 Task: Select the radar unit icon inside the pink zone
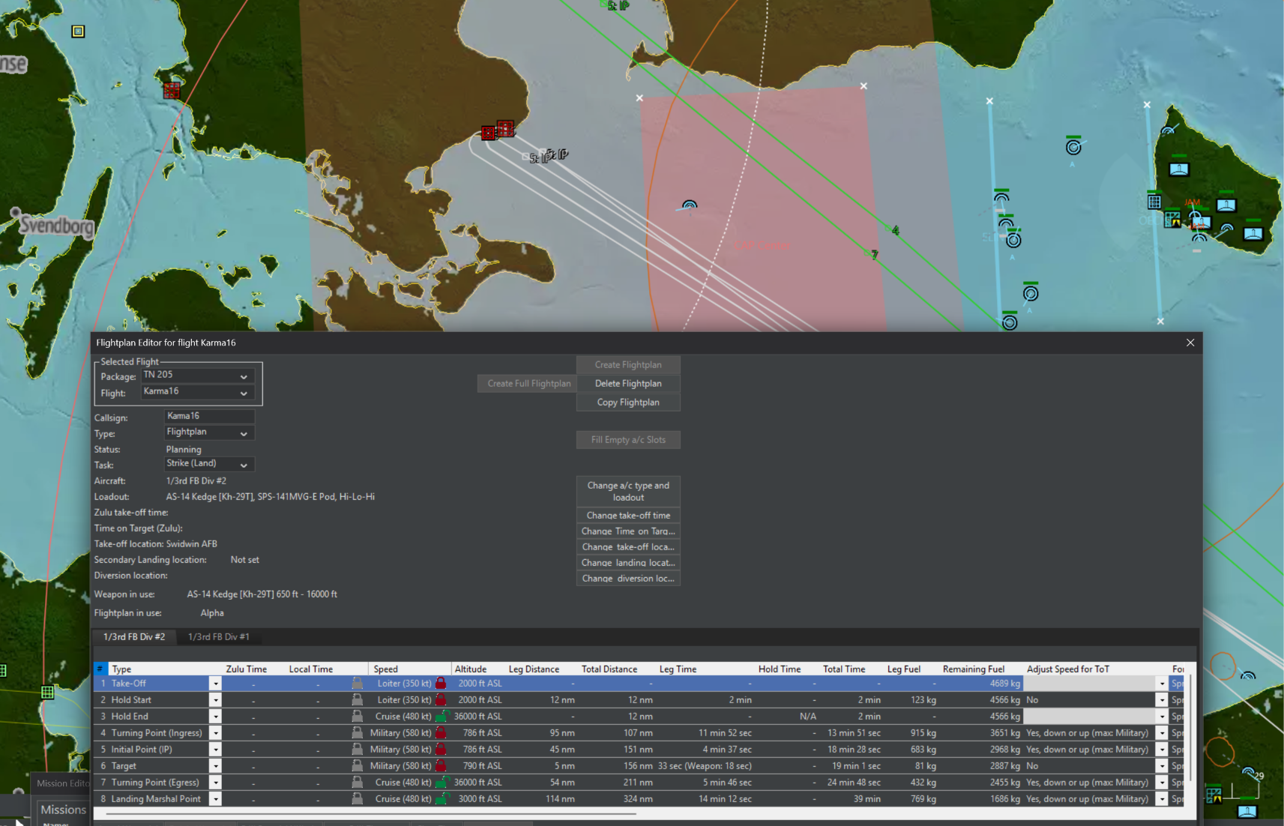(x=690, y=205)
